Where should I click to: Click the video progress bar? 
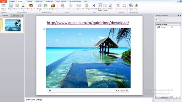point(84,90)
